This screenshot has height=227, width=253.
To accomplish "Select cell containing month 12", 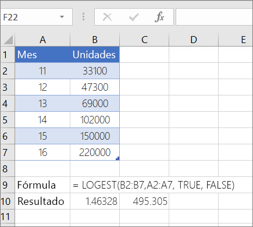I will point(42,87).
